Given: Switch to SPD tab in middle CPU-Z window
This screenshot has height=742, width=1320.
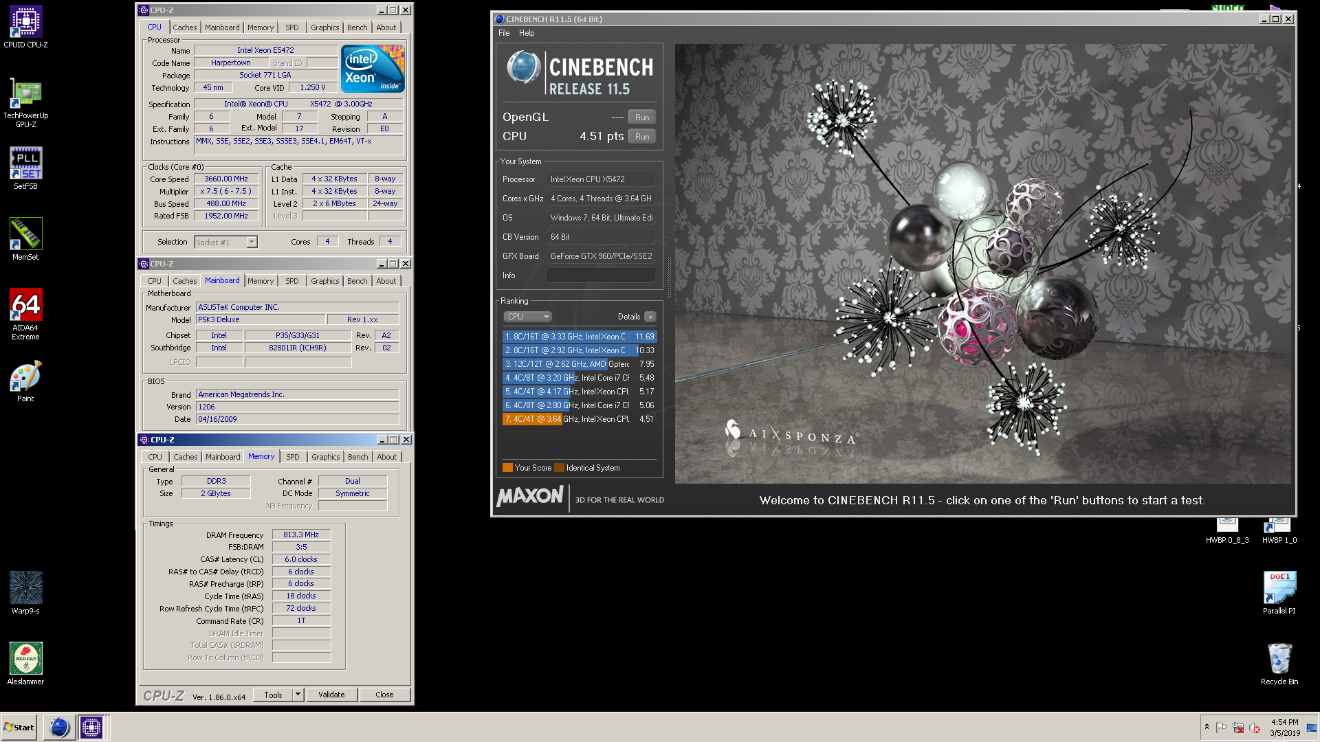Looking at the screenshot, I should tap(291, 281).
